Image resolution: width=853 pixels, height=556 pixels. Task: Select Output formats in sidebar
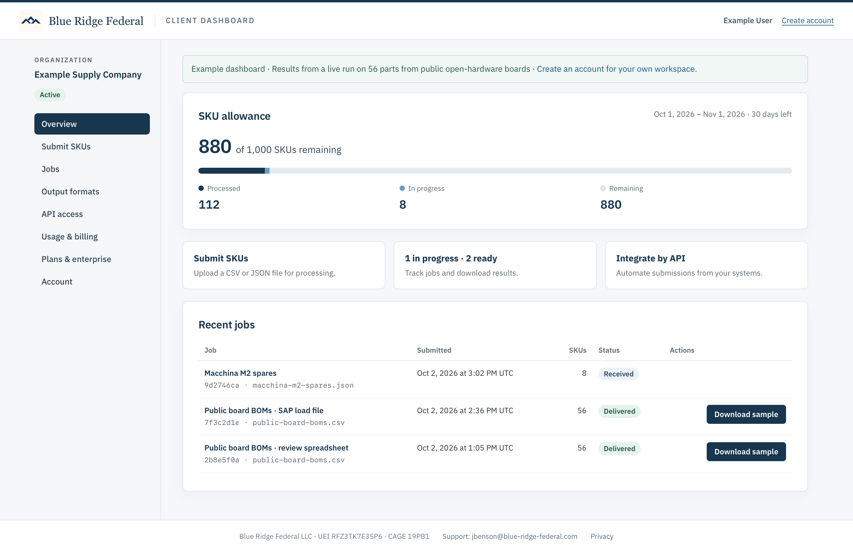pos(92,191)
